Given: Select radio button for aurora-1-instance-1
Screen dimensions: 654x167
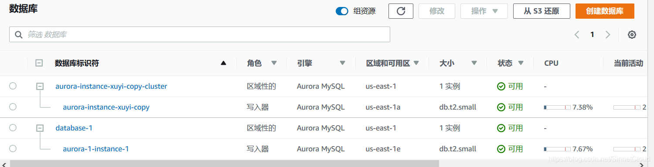Looking at the screenshot, I should point(13,148).
